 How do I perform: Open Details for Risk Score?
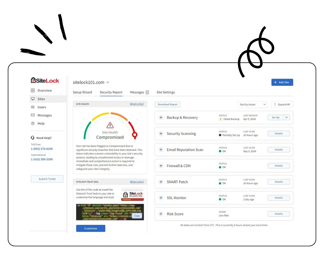(279, 214)
